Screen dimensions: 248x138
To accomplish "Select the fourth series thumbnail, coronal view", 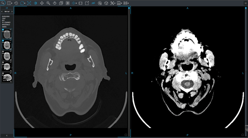I will tap(7, 67).
